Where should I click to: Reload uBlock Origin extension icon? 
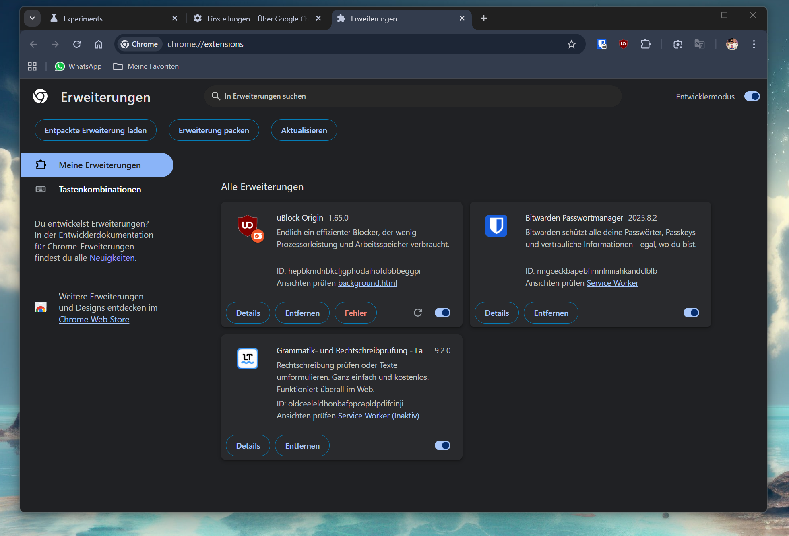pyautogui.click(x=418, y=313)
